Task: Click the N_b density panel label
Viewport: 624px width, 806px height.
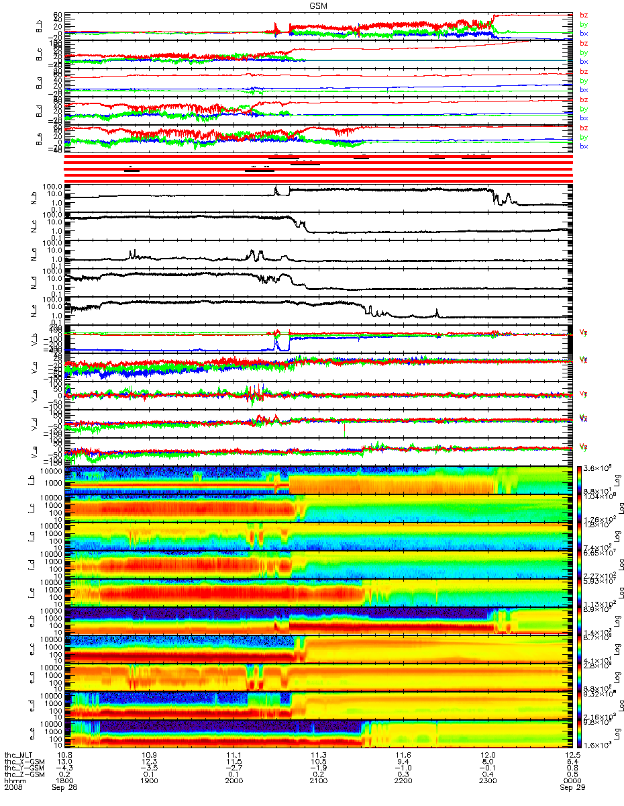Action: pyautogui.click(x=33, y=197)
